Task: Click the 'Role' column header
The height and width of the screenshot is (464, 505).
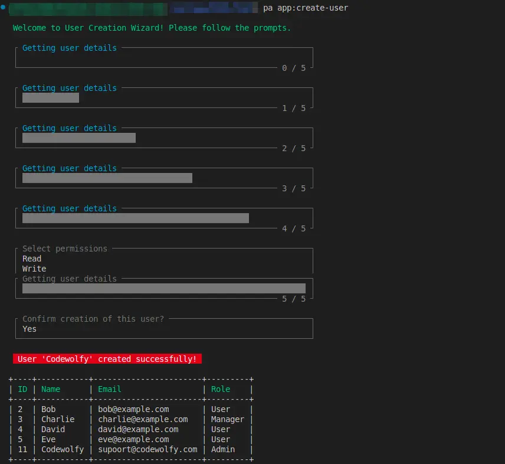Action: pos(220,389)
